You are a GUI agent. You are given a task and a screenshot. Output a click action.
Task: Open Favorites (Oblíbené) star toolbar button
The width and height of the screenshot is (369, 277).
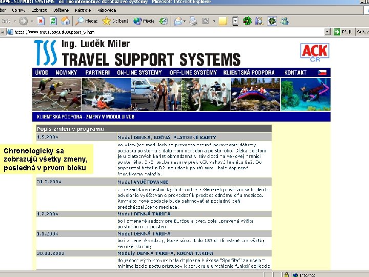(x=115, y=21)
